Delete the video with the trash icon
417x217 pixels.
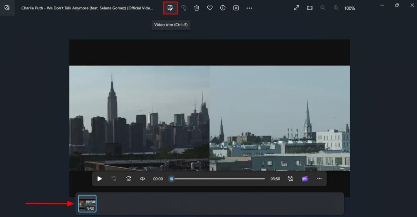[x=197, y=8]
